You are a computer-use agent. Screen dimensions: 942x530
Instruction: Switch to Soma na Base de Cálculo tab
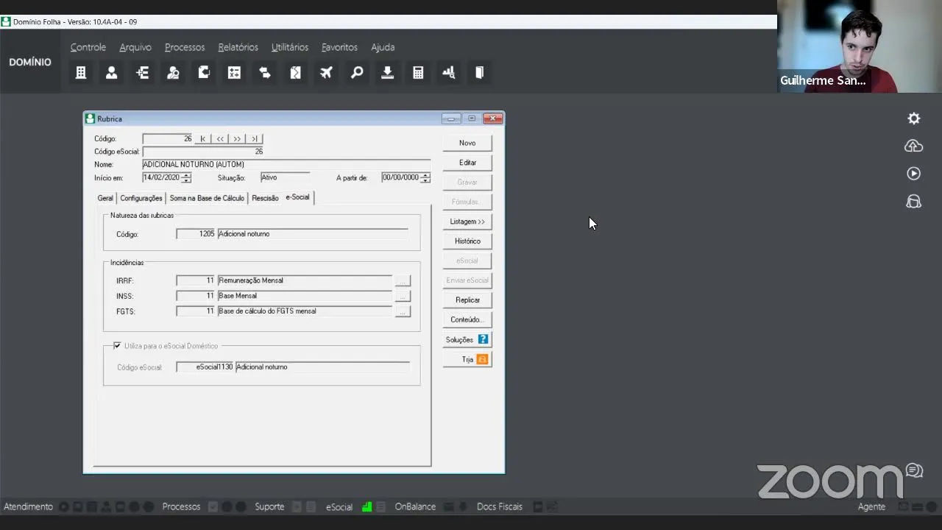pyautogui.click(x=207, y=198)
